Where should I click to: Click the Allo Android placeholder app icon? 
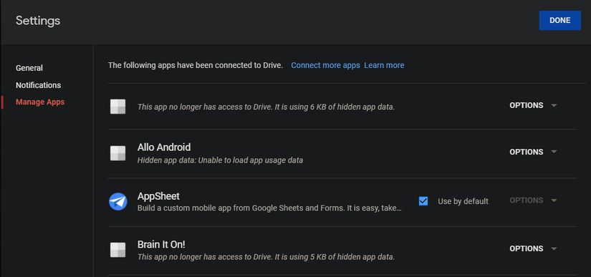tap(118, 153)
